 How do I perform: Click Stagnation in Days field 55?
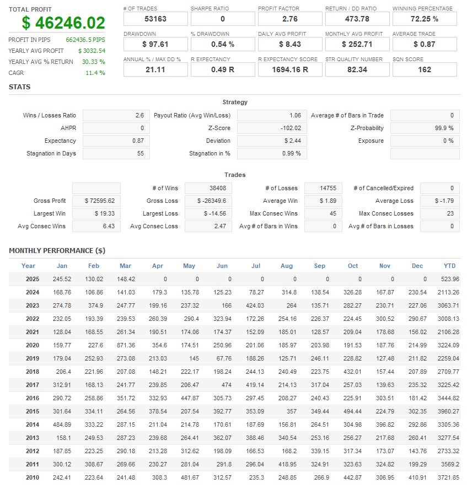[x=116, y=153]
